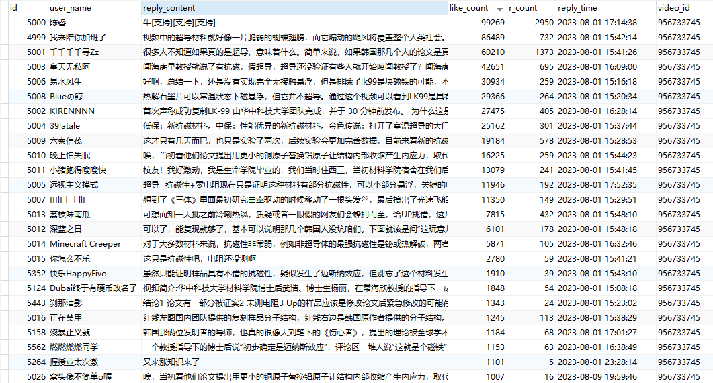
Task: Click r_count value 432
Action: click(x=546, y=214)
